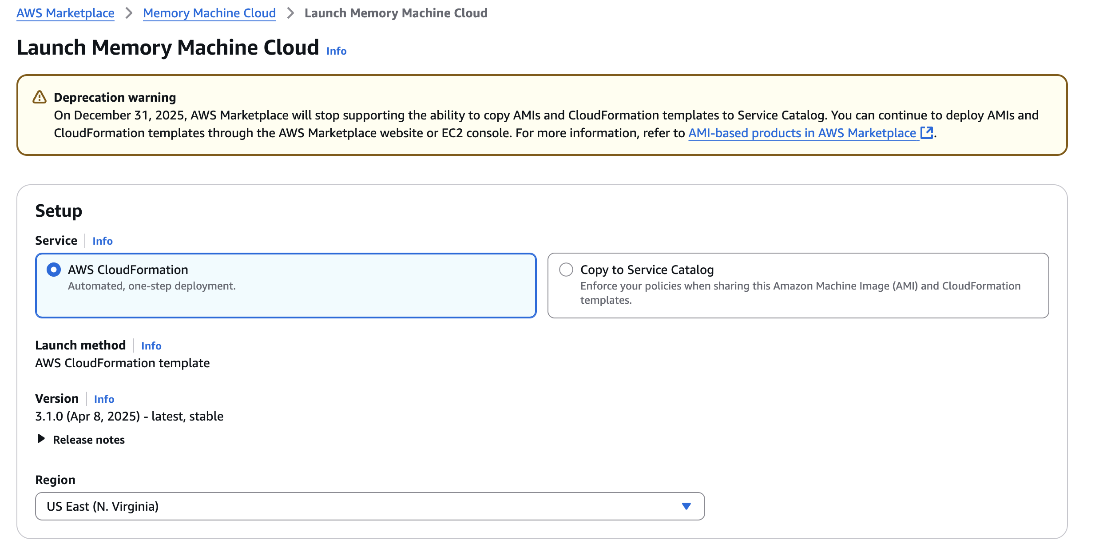The image size is (1095, 548).
Task: Click first breadcrumb chevron separator
Action: [x=129, y=13]
